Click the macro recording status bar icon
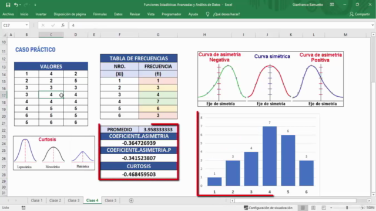 coord(23,207)
